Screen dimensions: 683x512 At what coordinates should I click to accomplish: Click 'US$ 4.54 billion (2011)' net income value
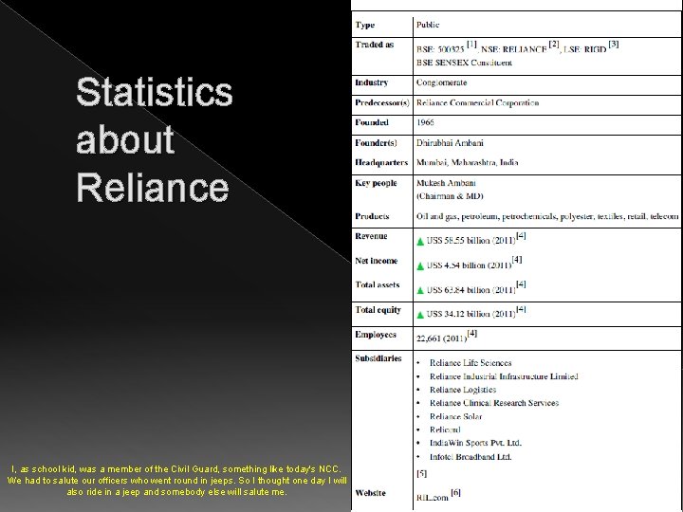pos(469,265)
